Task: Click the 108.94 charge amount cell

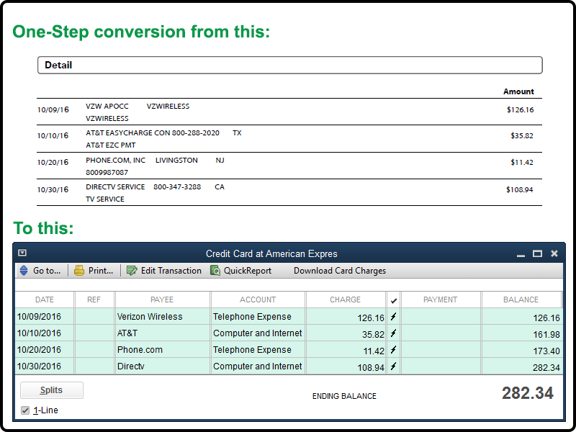Action: pyautogui.click(x=346, y=366)
